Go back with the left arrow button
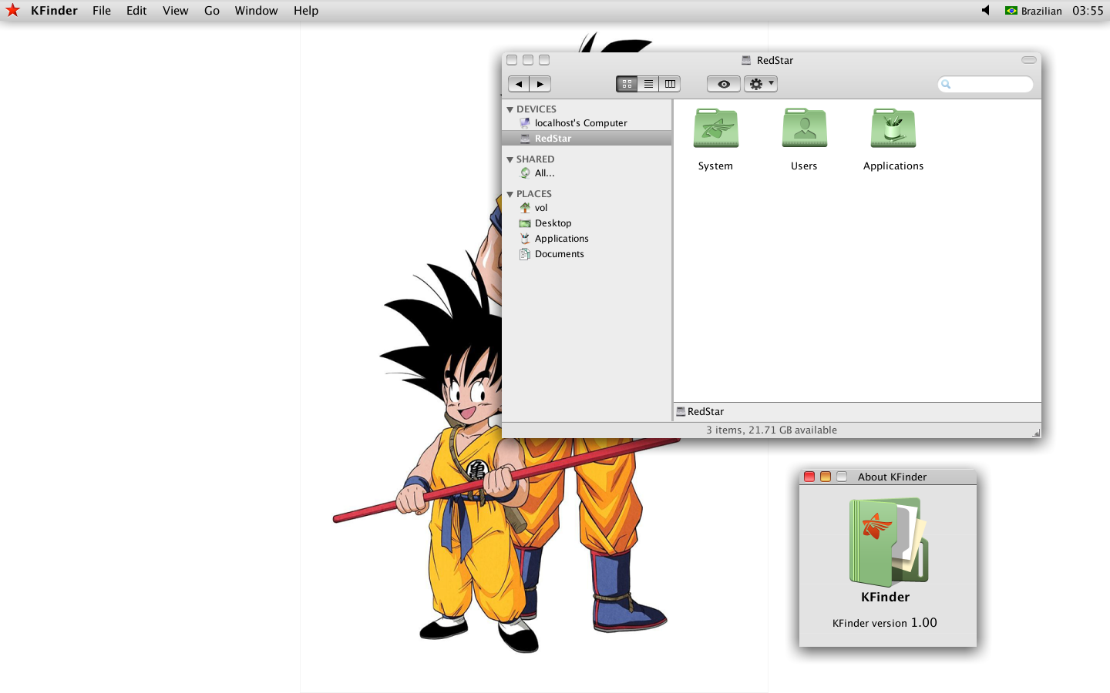1110x693 pixels. [519, 84]
